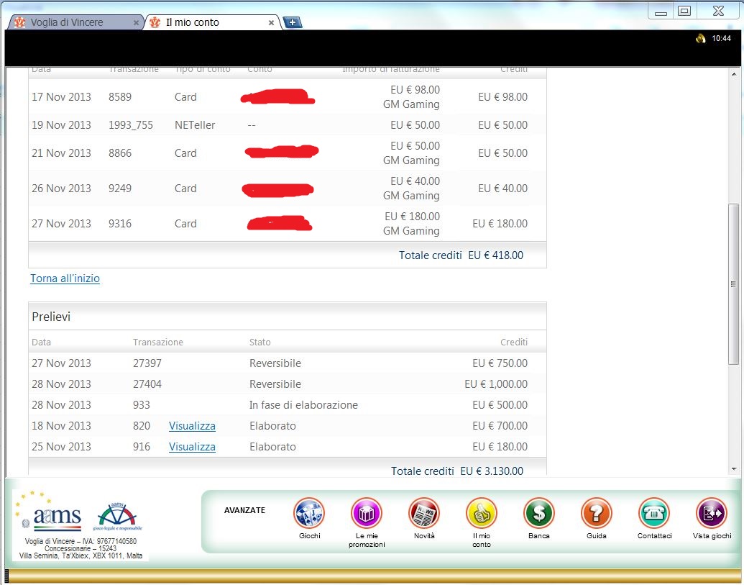Switch to Vista giochi view icon
The height and width of the screenshot is (585, 744).
(712, 513)
